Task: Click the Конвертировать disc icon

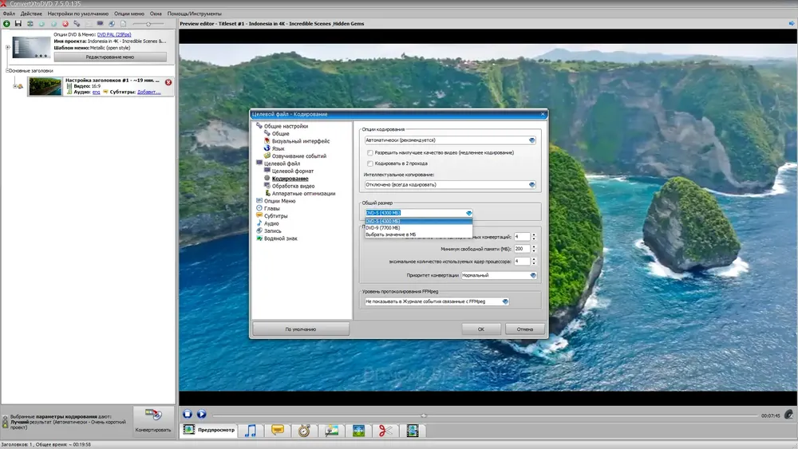Action: (153, 415)
